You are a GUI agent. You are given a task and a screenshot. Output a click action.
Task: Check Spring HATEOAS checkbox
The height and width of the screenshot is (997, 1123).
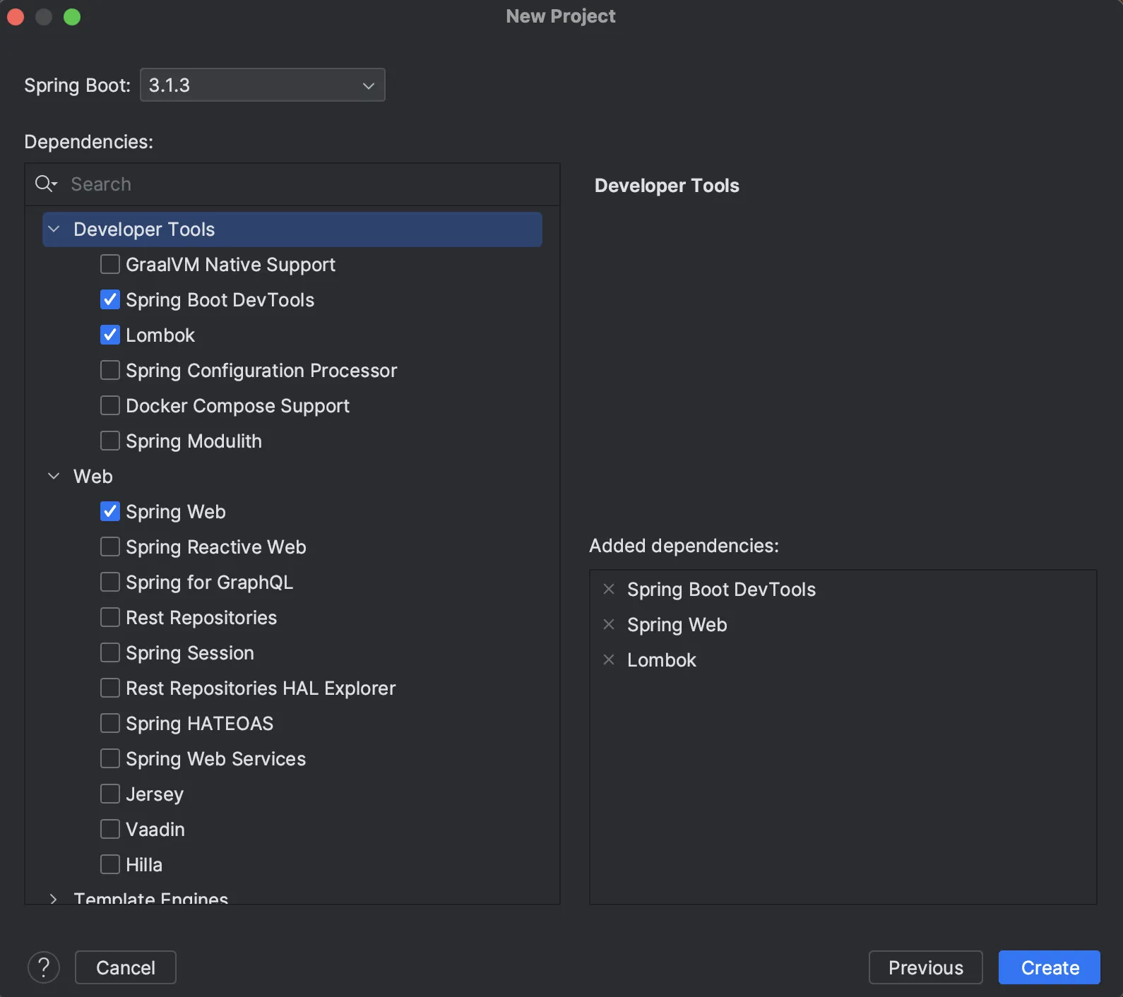click(x=110, y=723)
